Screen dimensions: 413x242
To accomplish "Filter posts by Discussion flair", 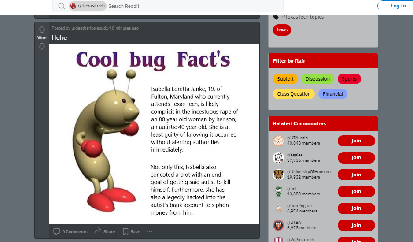I will [317, 79].
